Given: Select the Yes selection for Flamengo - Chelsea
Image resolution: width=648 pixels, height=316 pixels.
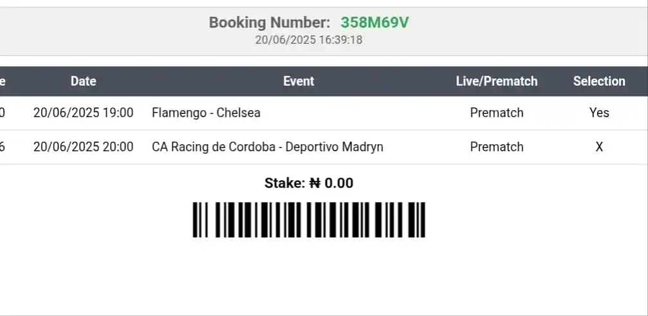Looking at the screenshot, I should [x=599, y=113].
